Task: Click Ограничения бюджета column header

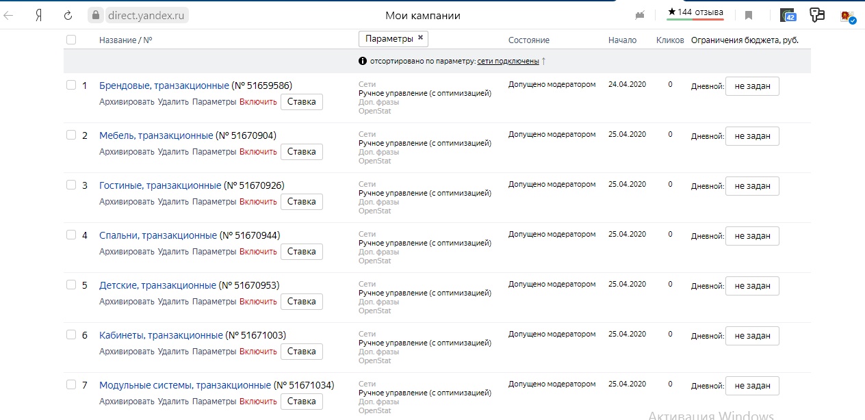Action: tap(745, 40)
